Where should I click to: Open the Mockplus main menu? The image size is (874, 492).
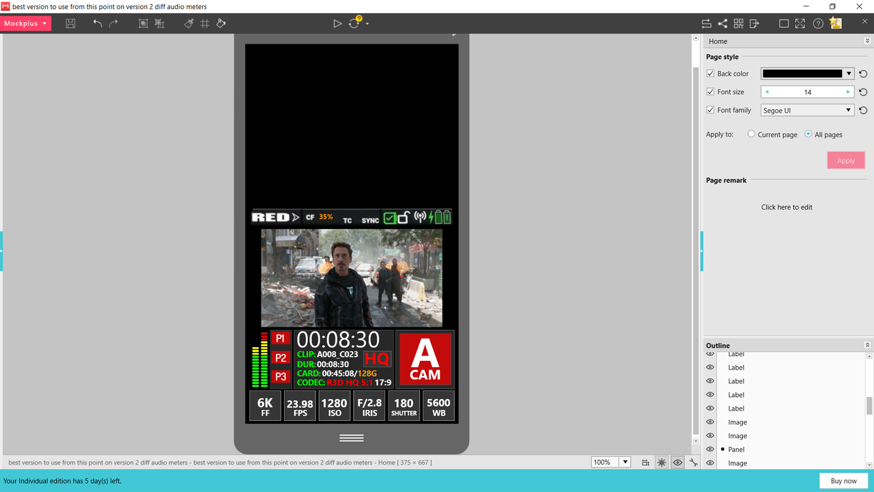pos(25,23)
